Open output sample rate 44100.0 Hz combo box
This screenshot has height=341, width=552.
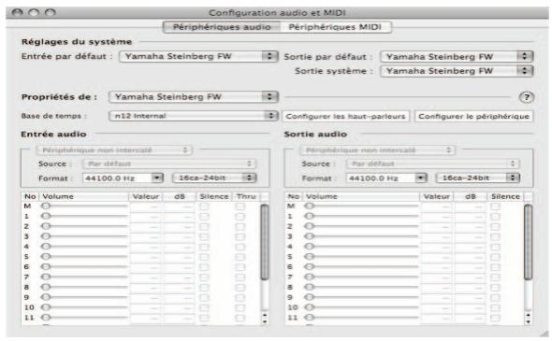386,178
